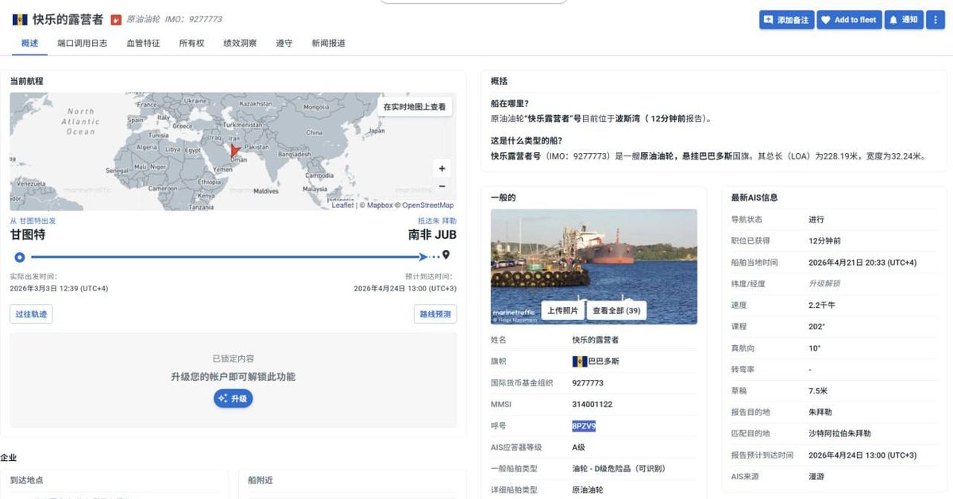Click the highlighted call sign 8PZV9

(x=584, y=426)
